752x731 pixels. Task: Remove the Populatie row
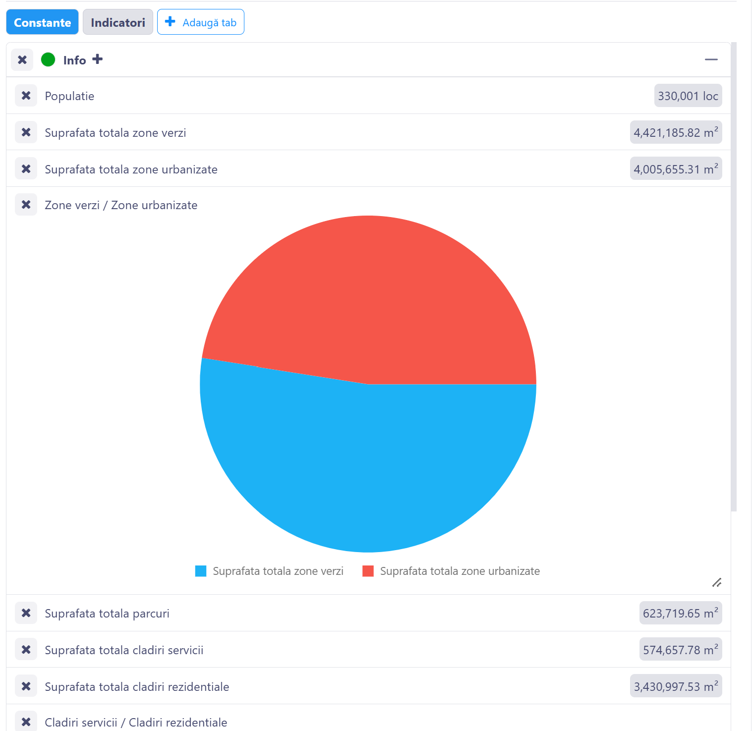pos(26,96)
